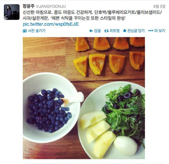169x164 pixels.
Task: Open the 장윤주 profile avatar
Action: [12, 12]
